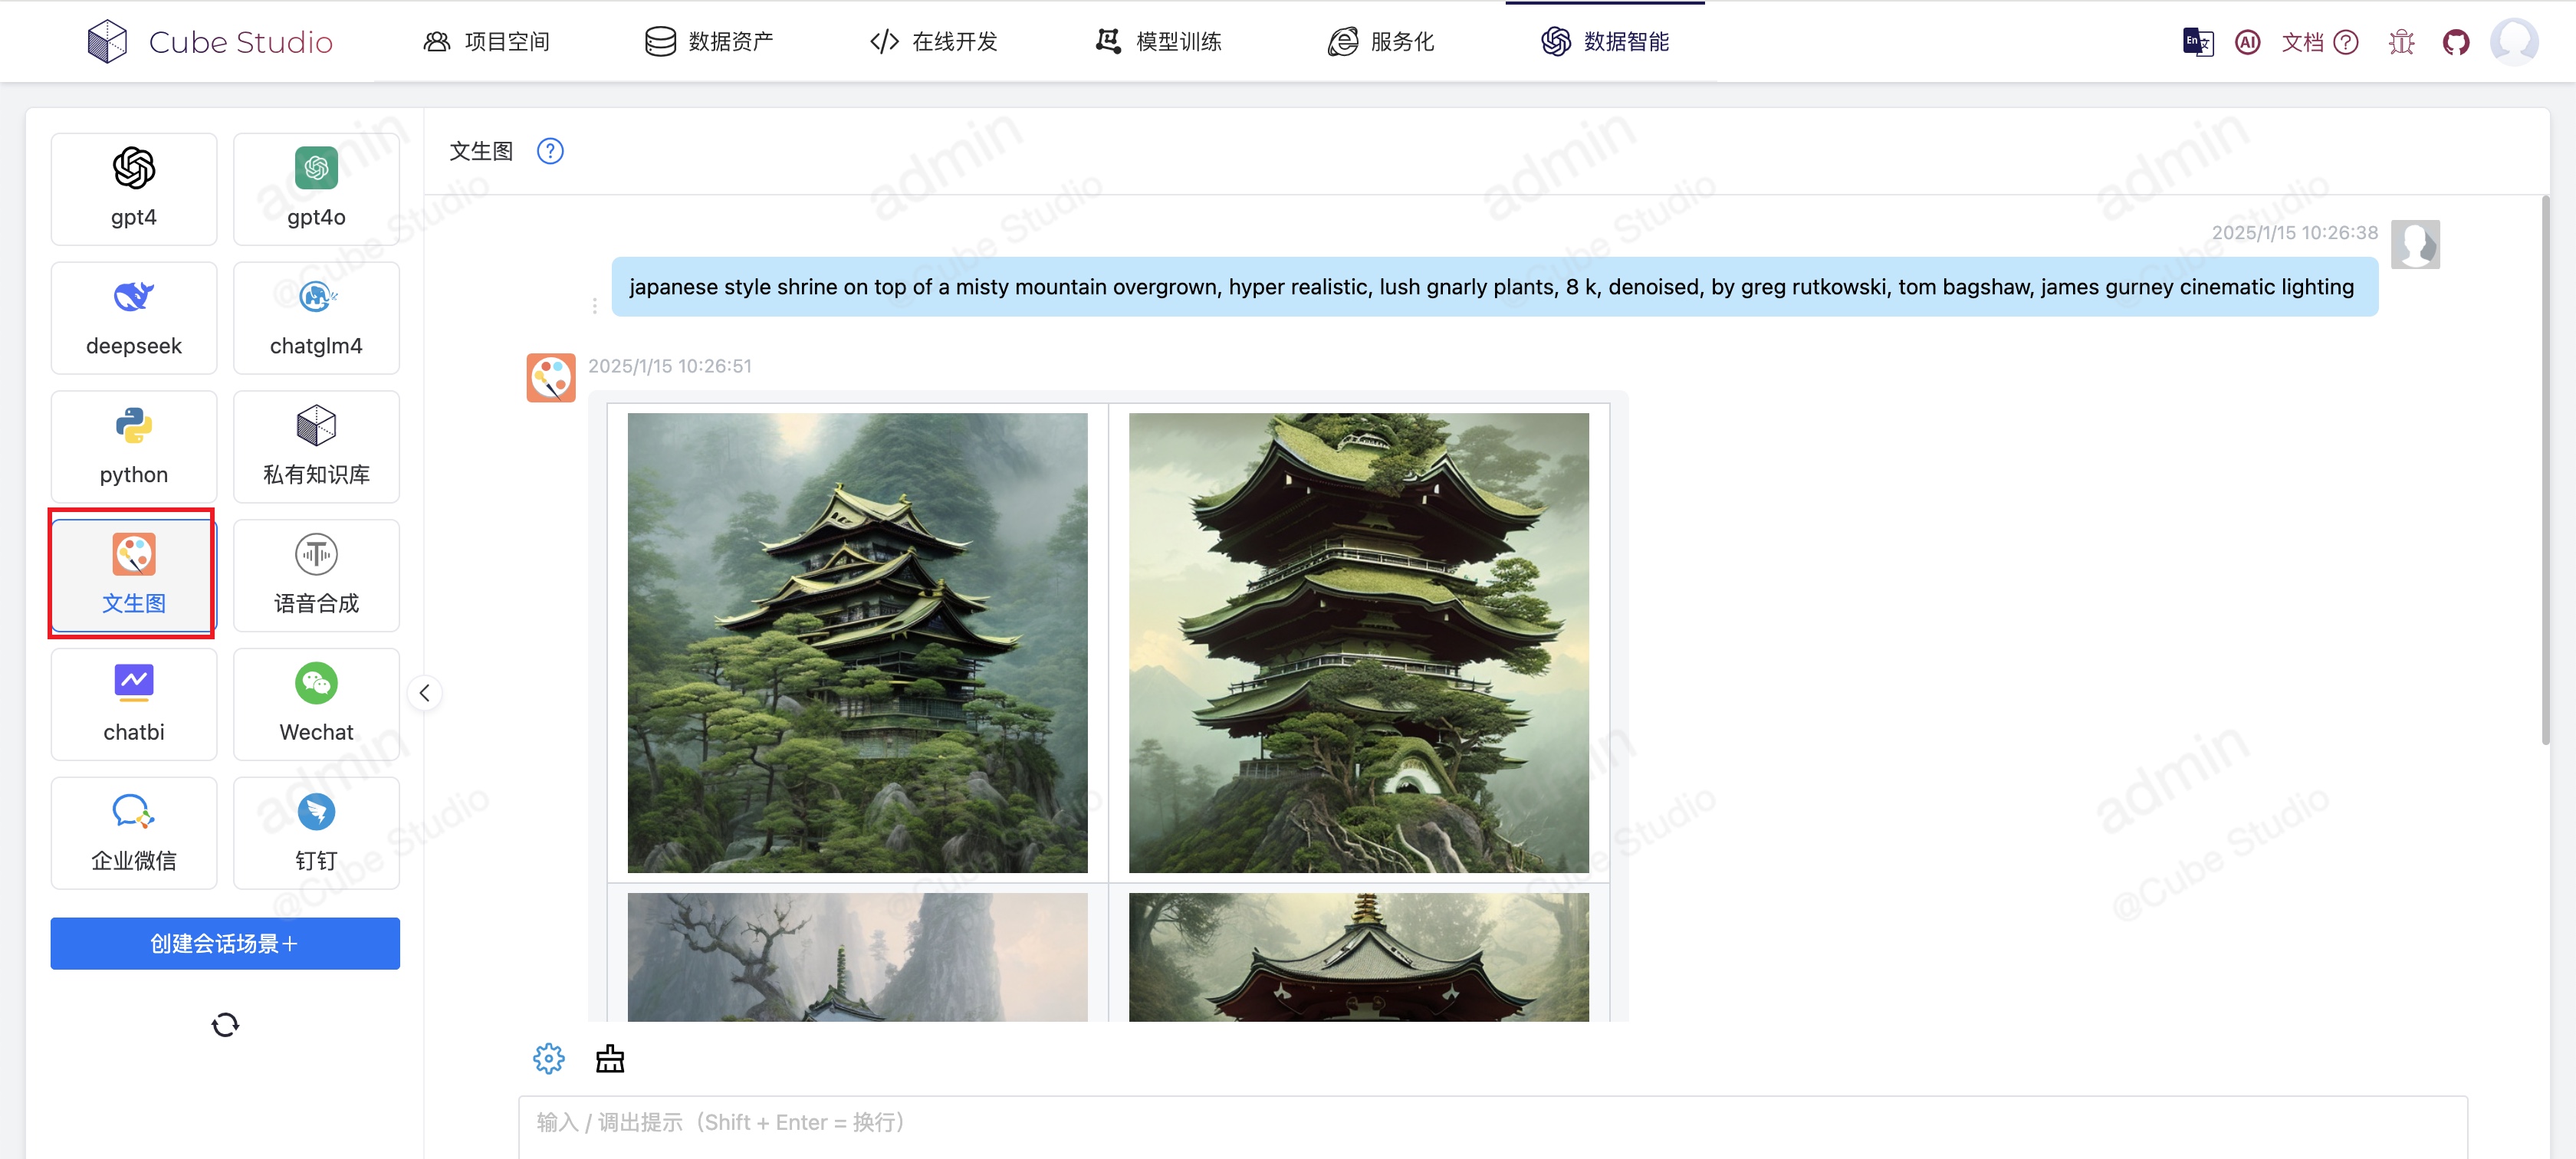2576x1159 pixels.
Task: Toggle the language translation switcher
Action: (2196, 42)
